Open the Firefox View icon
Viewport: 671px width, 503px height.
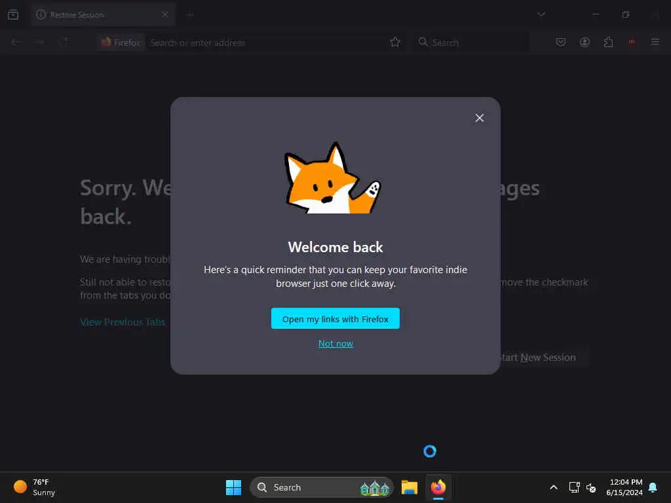13,14
